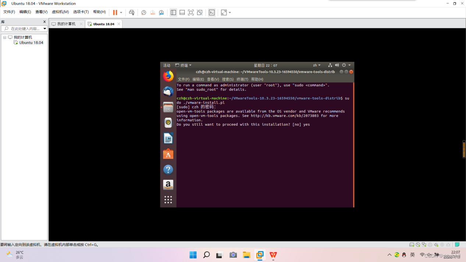Open Amazon in the Ubuntu dock
This screenshot has height=262, width=466.
(168, 185)
